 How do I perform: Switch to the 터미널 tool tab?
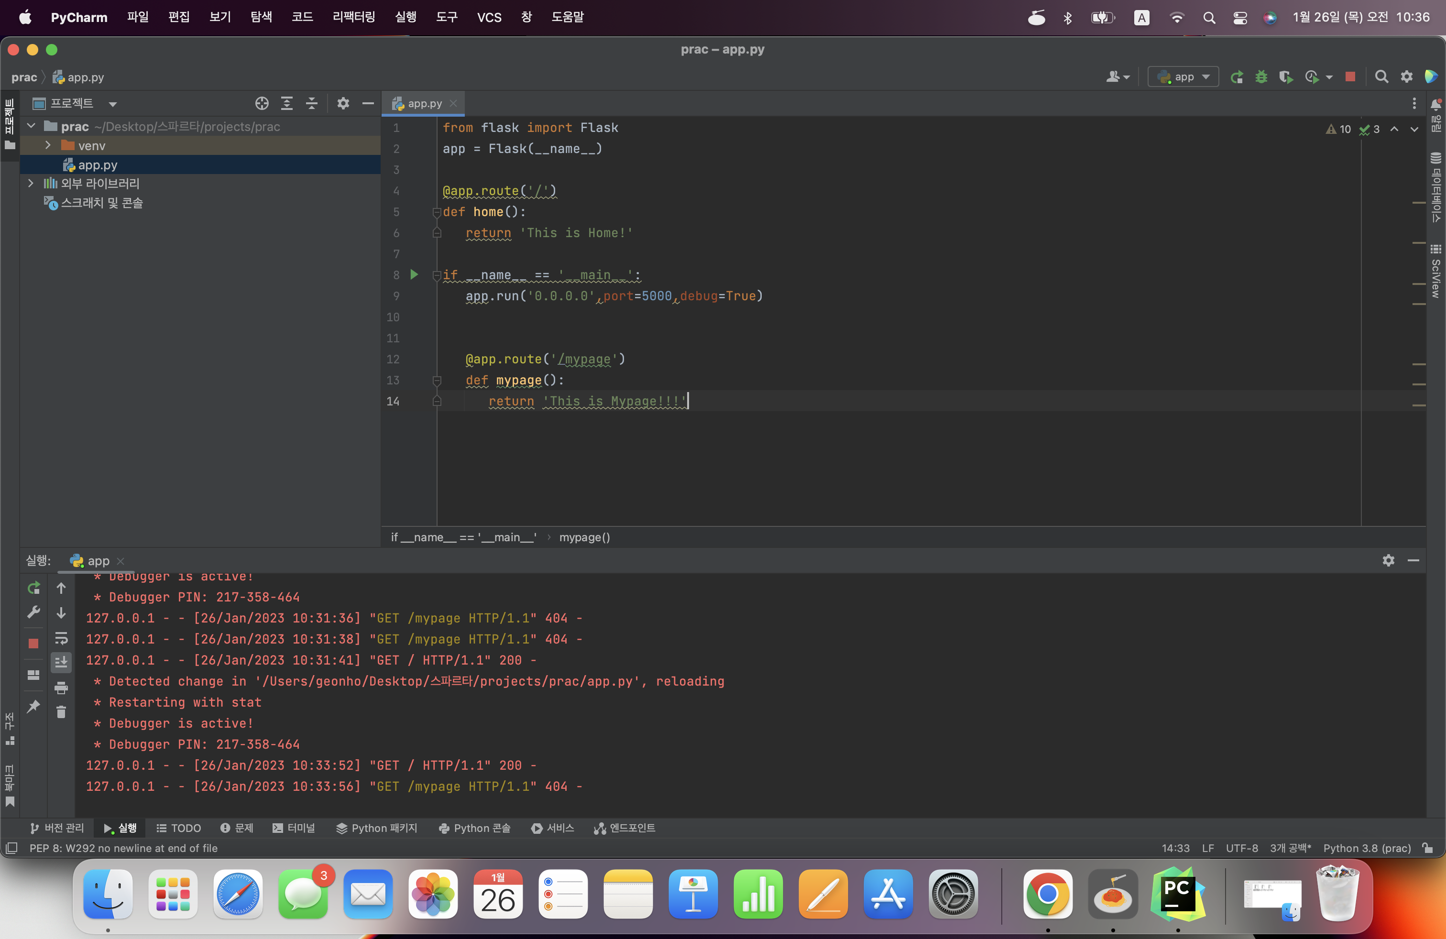[294, 828]
